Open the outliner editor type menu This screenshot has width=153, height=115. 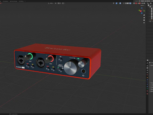[x=148, y=3]
